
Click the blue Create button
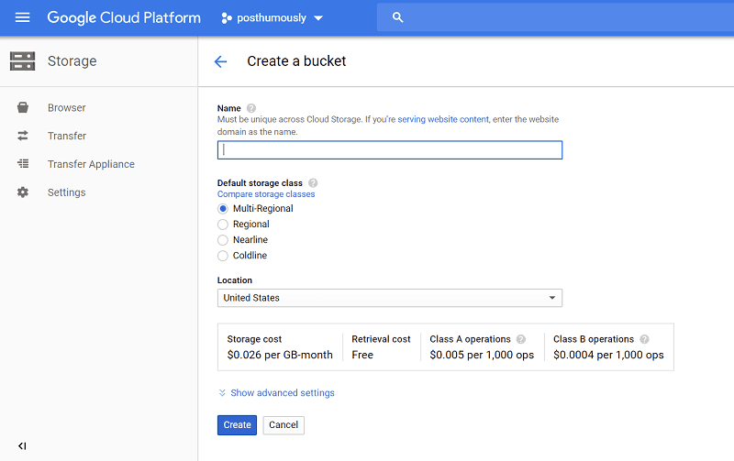click(x=237, y=425)
